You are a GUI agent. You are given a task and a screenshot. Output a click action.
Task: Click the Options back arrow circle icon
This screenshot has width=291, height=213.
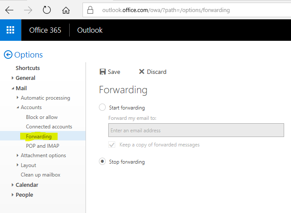click(8, 55)
